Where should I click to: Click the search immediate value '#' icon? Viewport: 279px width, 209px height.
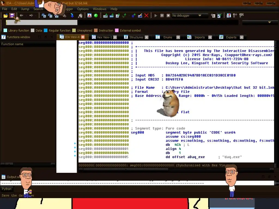pos(44,16)
